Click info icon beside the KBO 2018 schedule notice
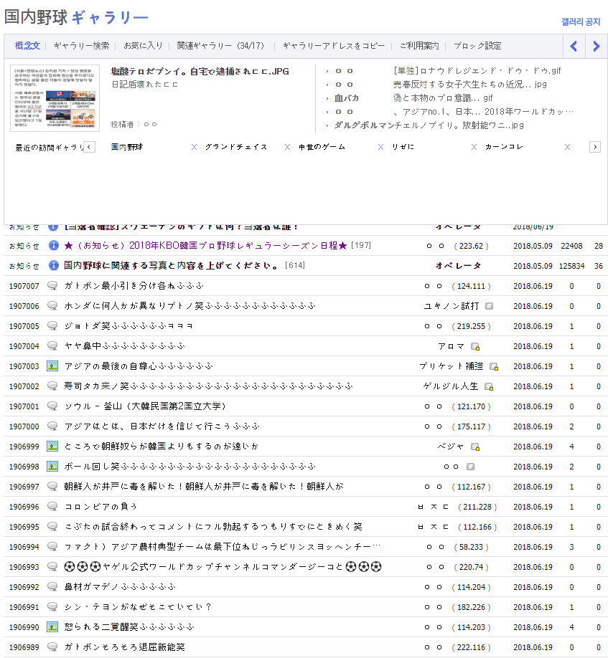This screenshot has height=658, width=608. [x=53, y=245]
